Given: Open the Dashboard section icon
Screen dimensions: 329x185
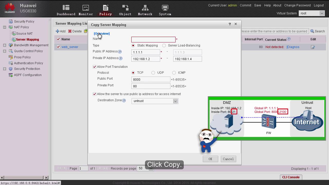Looking at the screenshot, I should pyautogui.click(x=66, y=8).
